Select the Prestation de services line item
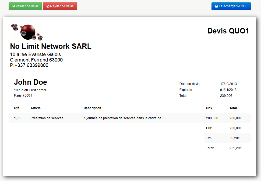The width and height of the screenshot is (261, 181). tap(47, 118)
